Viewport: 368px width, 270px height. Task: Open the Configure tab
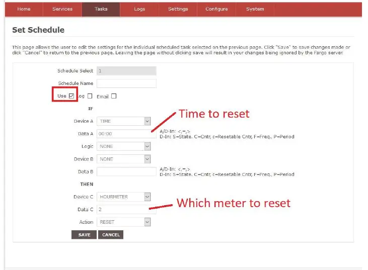coord(216,9)
